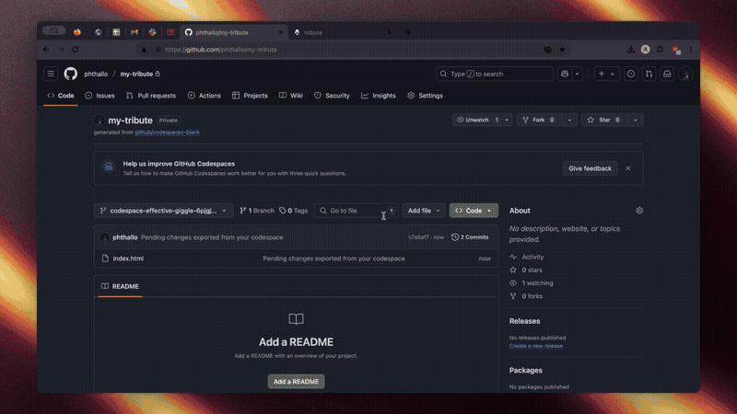Image resolution: width=737 pixels, height=414 pixels.
Task: Click the GitHub Octocat logo
Action: [x=71, y=74]
